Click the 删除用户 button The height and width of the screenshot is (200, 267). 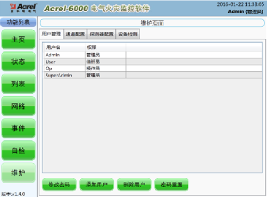pos(134,185)
